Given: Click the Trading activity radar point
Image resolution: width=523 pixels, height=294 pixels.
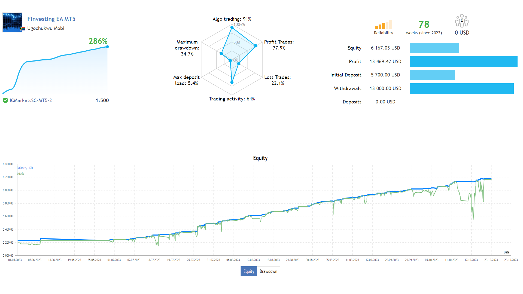Looking at the screenshot, I should click(232, 82).
